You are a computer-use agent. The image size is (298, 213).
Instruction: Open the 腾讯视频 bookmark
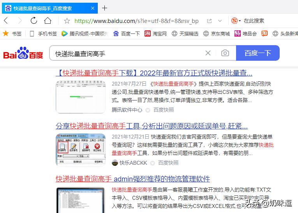pyautogui.click(x=85, y=33)
